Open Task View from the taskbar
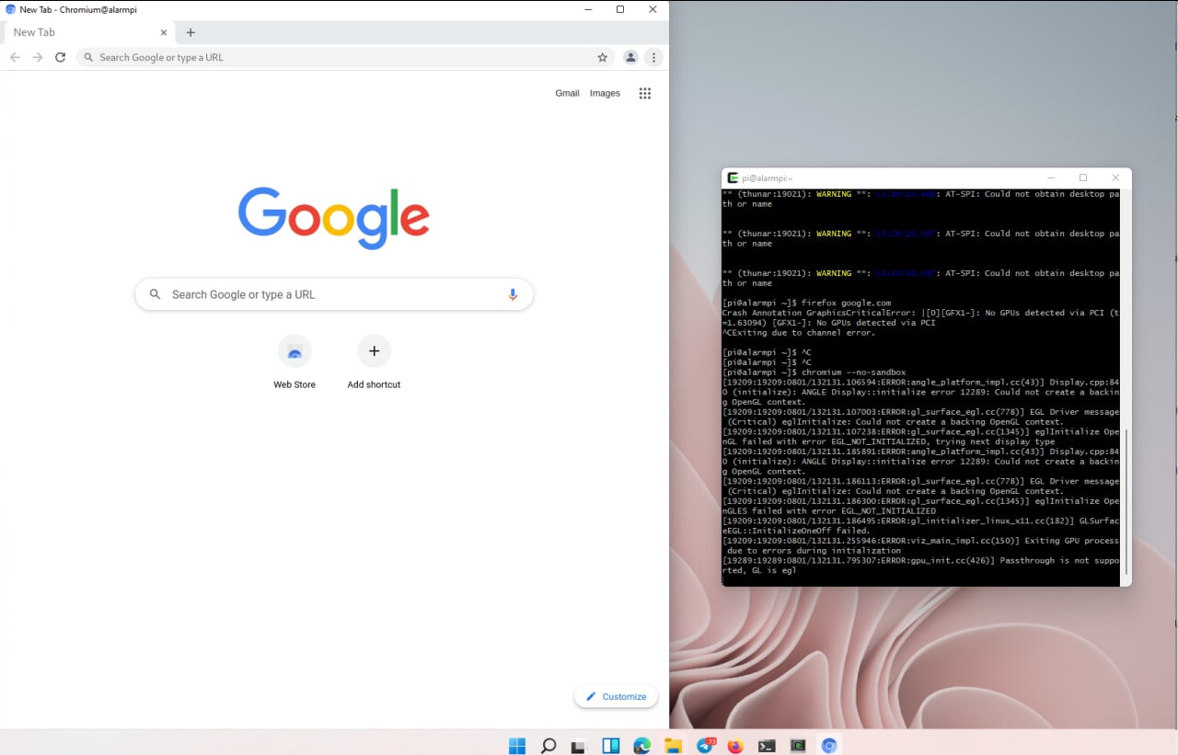The width and height of the screenshot is (1178, 755). 579,746
